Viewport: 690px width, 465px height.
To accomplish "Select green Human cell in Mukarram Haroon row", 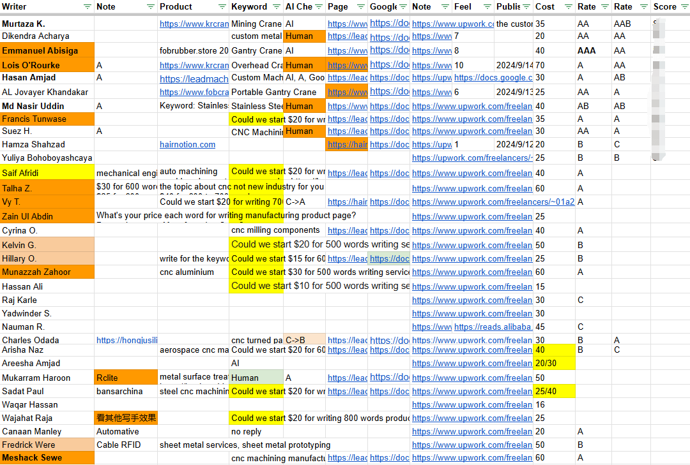I will coord(256,378).
